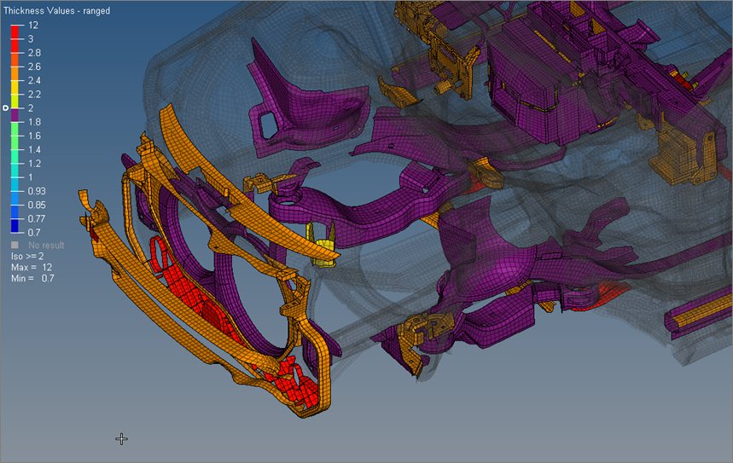Image resolution: width=733 pixels, height=463 pixels.
Task: Click the 1.8 legend value label
Action: (34, 122)
